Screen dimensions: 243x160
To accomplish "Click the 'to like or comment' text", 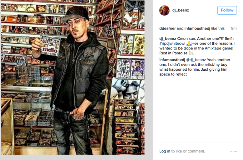I will point(188,151).
